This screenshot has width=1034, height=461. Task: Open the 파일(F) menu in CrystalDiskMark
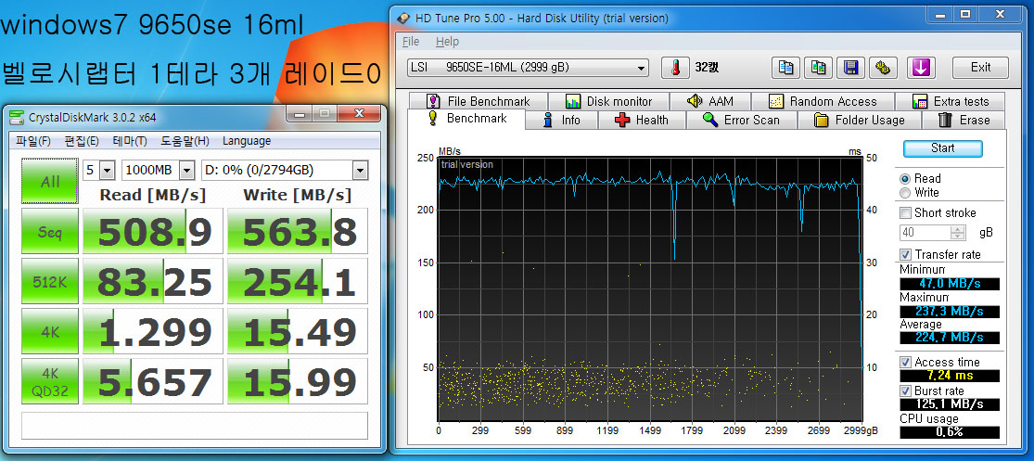tap(33, 141)
